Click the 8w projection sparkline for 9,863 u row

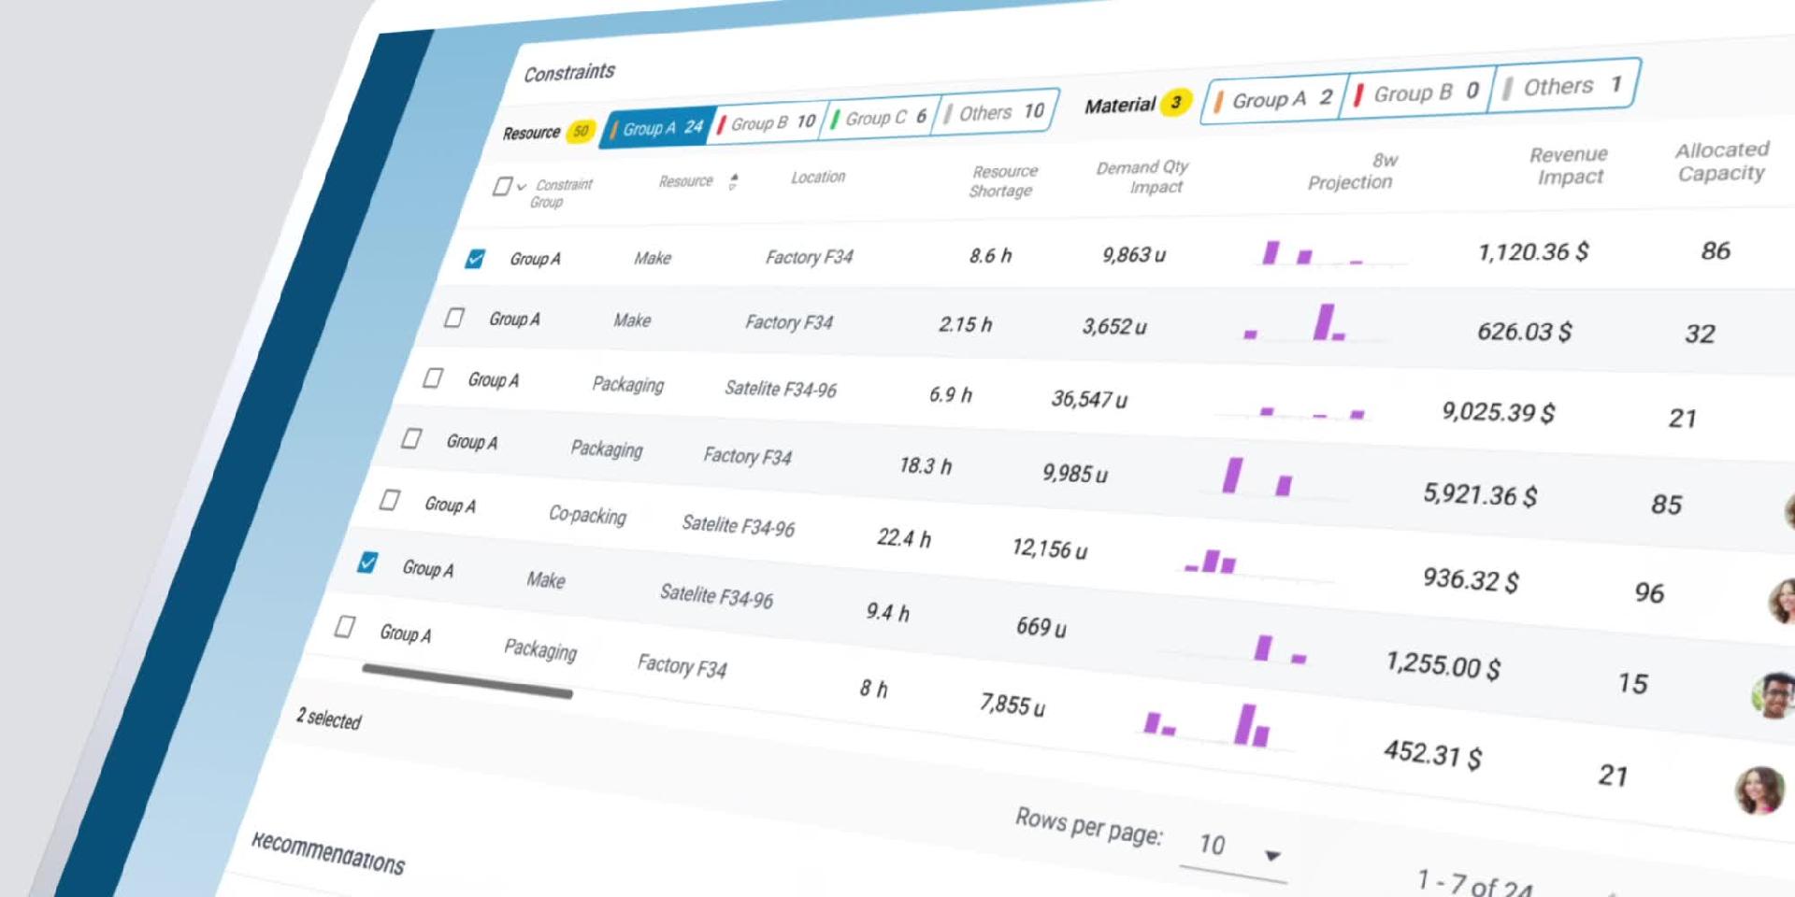point(1328,253)
